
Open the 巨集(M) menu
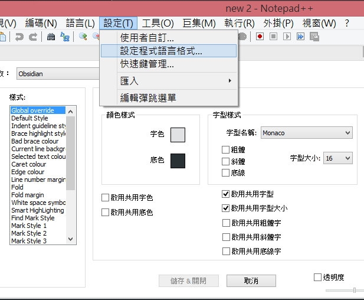point(199,23)
